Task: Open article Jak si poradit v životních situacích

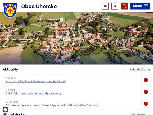Action: [36, 81]
